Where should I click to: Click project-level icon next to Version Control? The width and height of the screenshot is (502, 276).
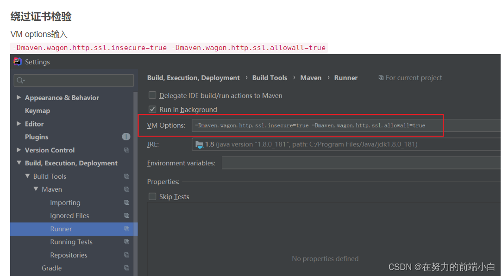127,150
